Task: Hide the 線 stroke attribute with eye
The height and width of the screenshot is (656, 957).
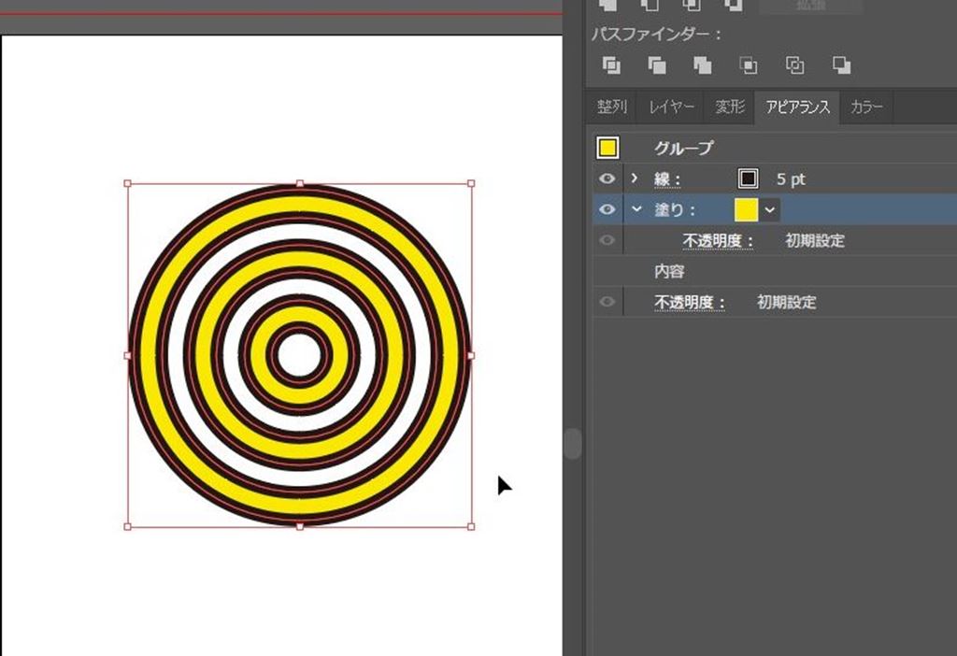Action: [607, 178]
